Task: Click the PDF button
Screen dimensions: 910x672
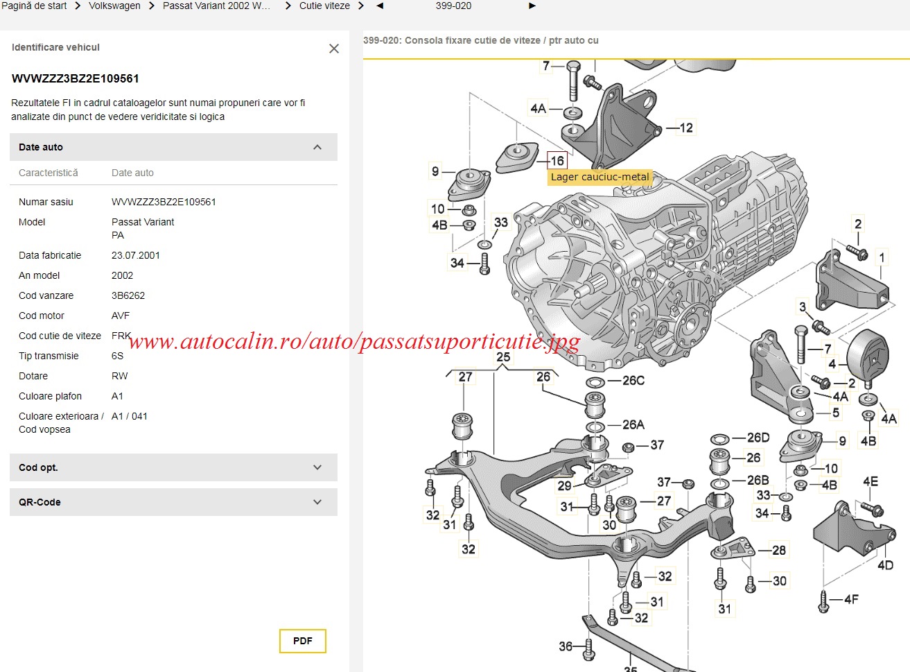Action: tap(302, 641)
